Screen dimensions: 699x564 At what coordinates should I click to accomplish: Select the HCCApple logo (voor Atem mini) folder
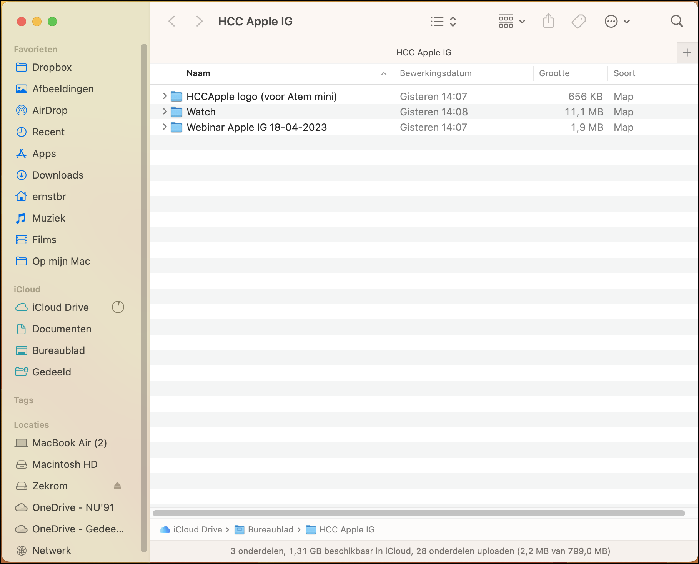(261, 96)
